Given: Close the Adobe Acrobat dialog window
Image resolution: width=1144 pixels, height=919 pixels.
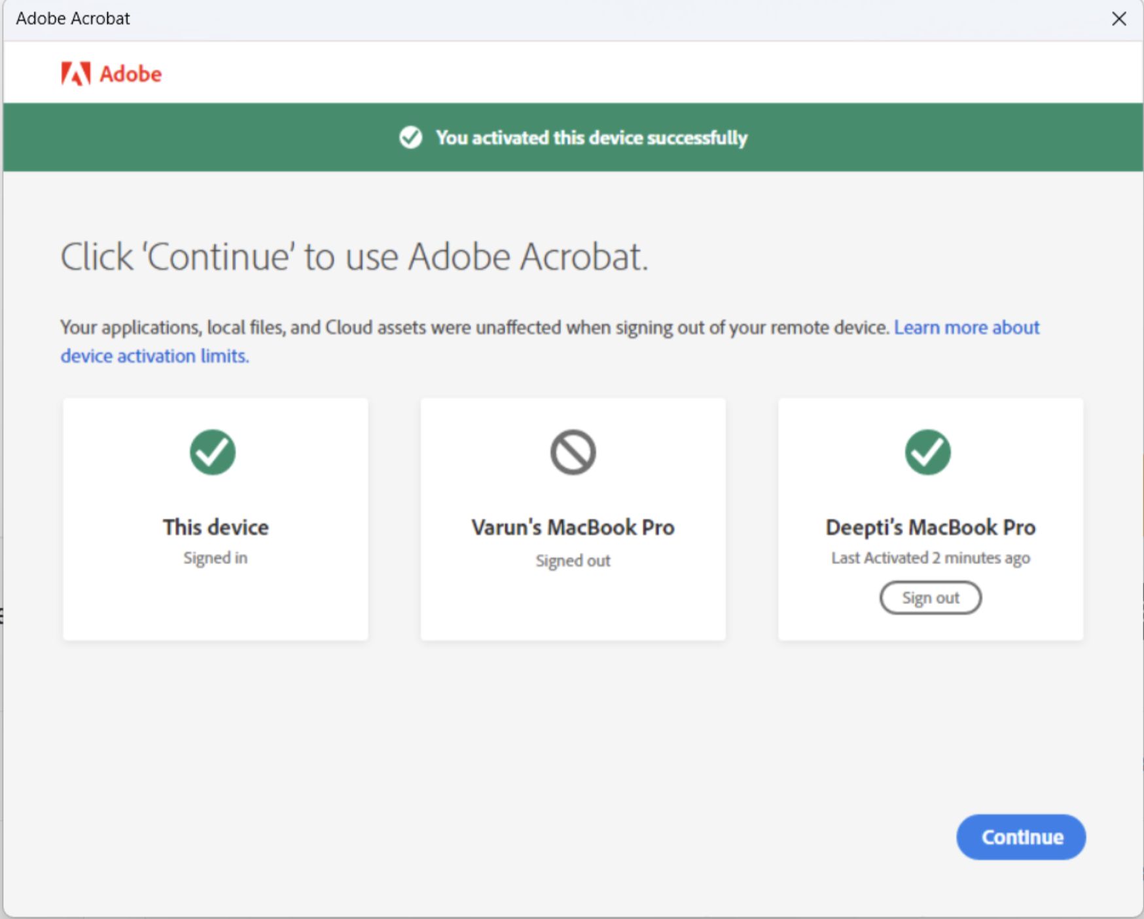Looking at the screenshot, I should [1119, 19].
